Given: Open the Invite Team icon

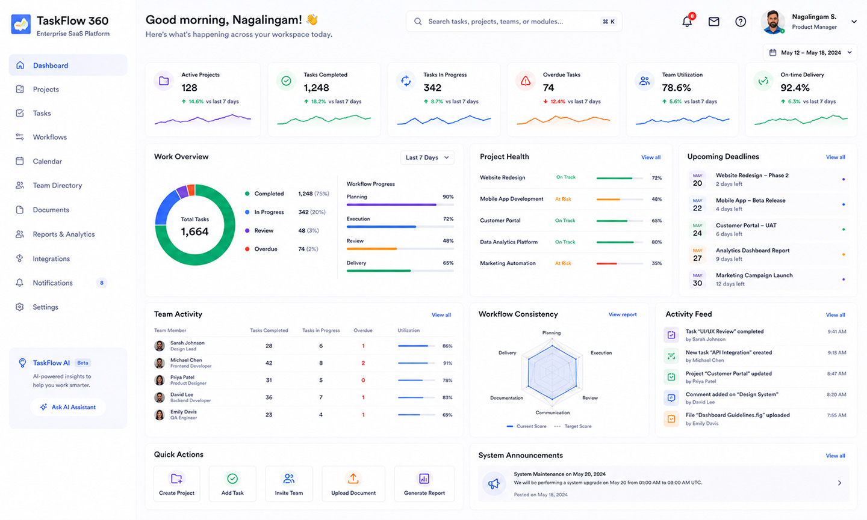Looking at the screenshot, I should pos(289,479).
